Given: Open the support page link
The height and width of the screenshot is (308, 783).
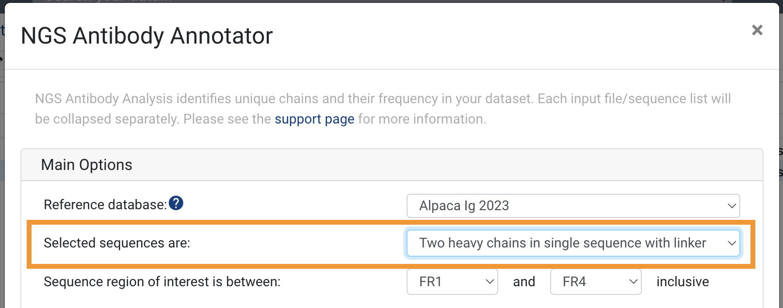Looking at the screenshot, I should [x=314, y=119].
